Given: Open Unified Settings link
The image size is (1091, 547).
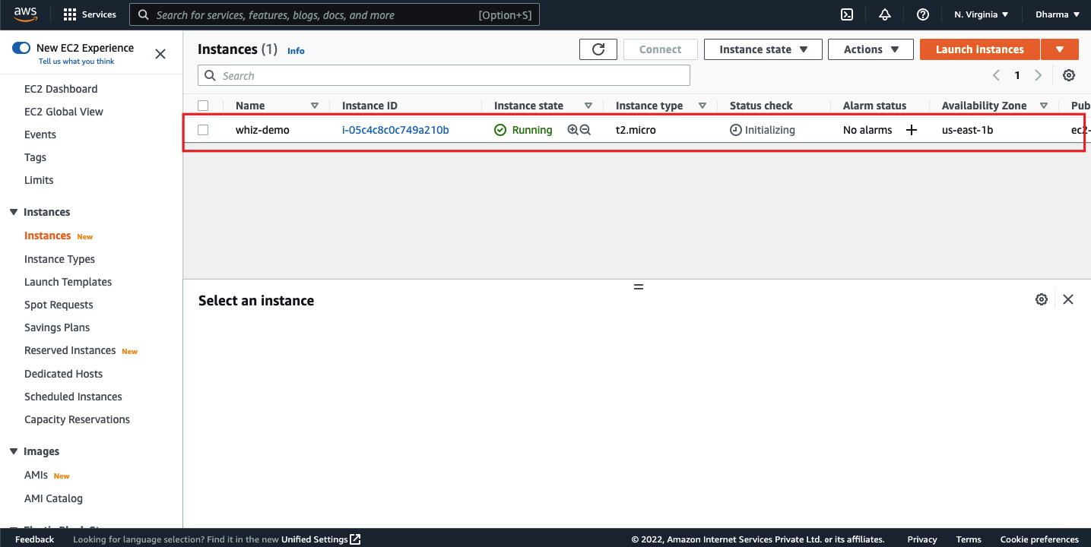Looking at the screenshot, I should click(x=321, y=539).
